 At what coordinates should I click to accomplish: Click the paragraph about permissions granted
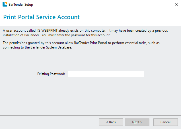tap(81, 45)
